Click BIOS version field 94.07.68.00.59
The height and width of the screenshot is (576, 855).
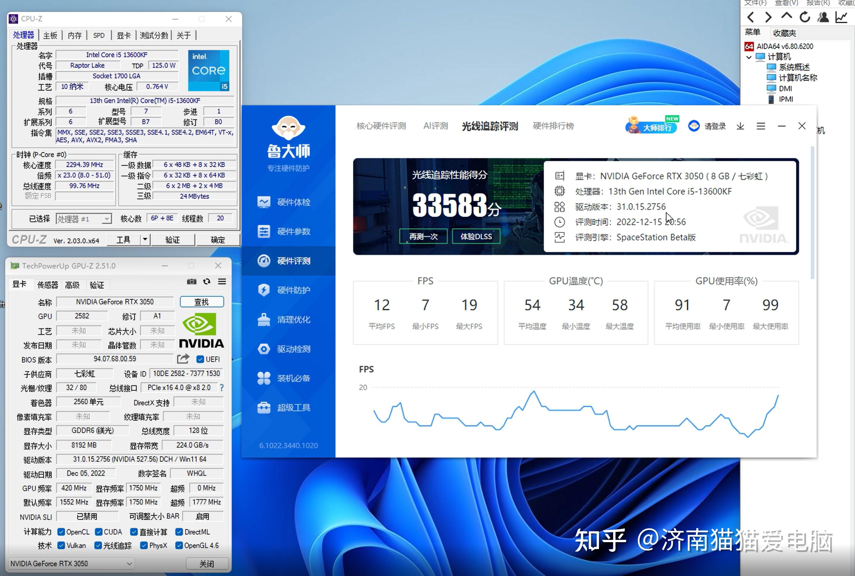pos(114,358)
